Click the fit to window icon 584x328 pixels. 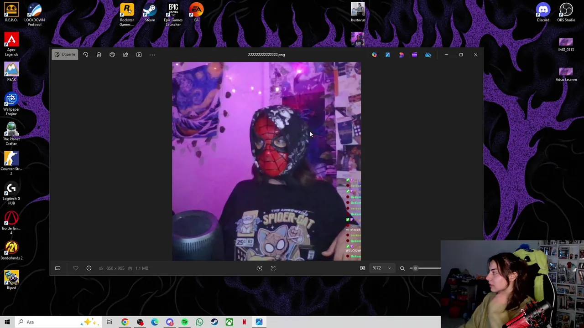pos(363,268)
